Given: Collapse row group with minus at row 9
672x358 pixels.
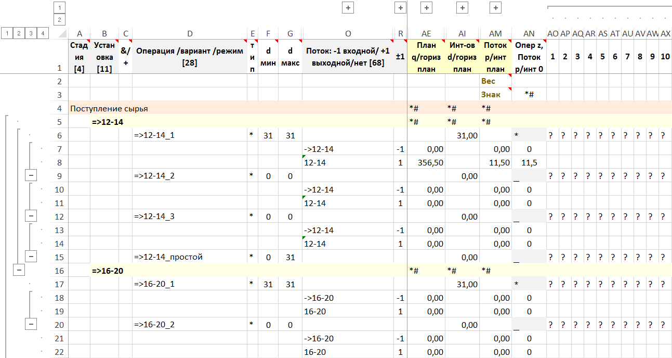Looking at the screenshot, I should [x=31, y=176].
